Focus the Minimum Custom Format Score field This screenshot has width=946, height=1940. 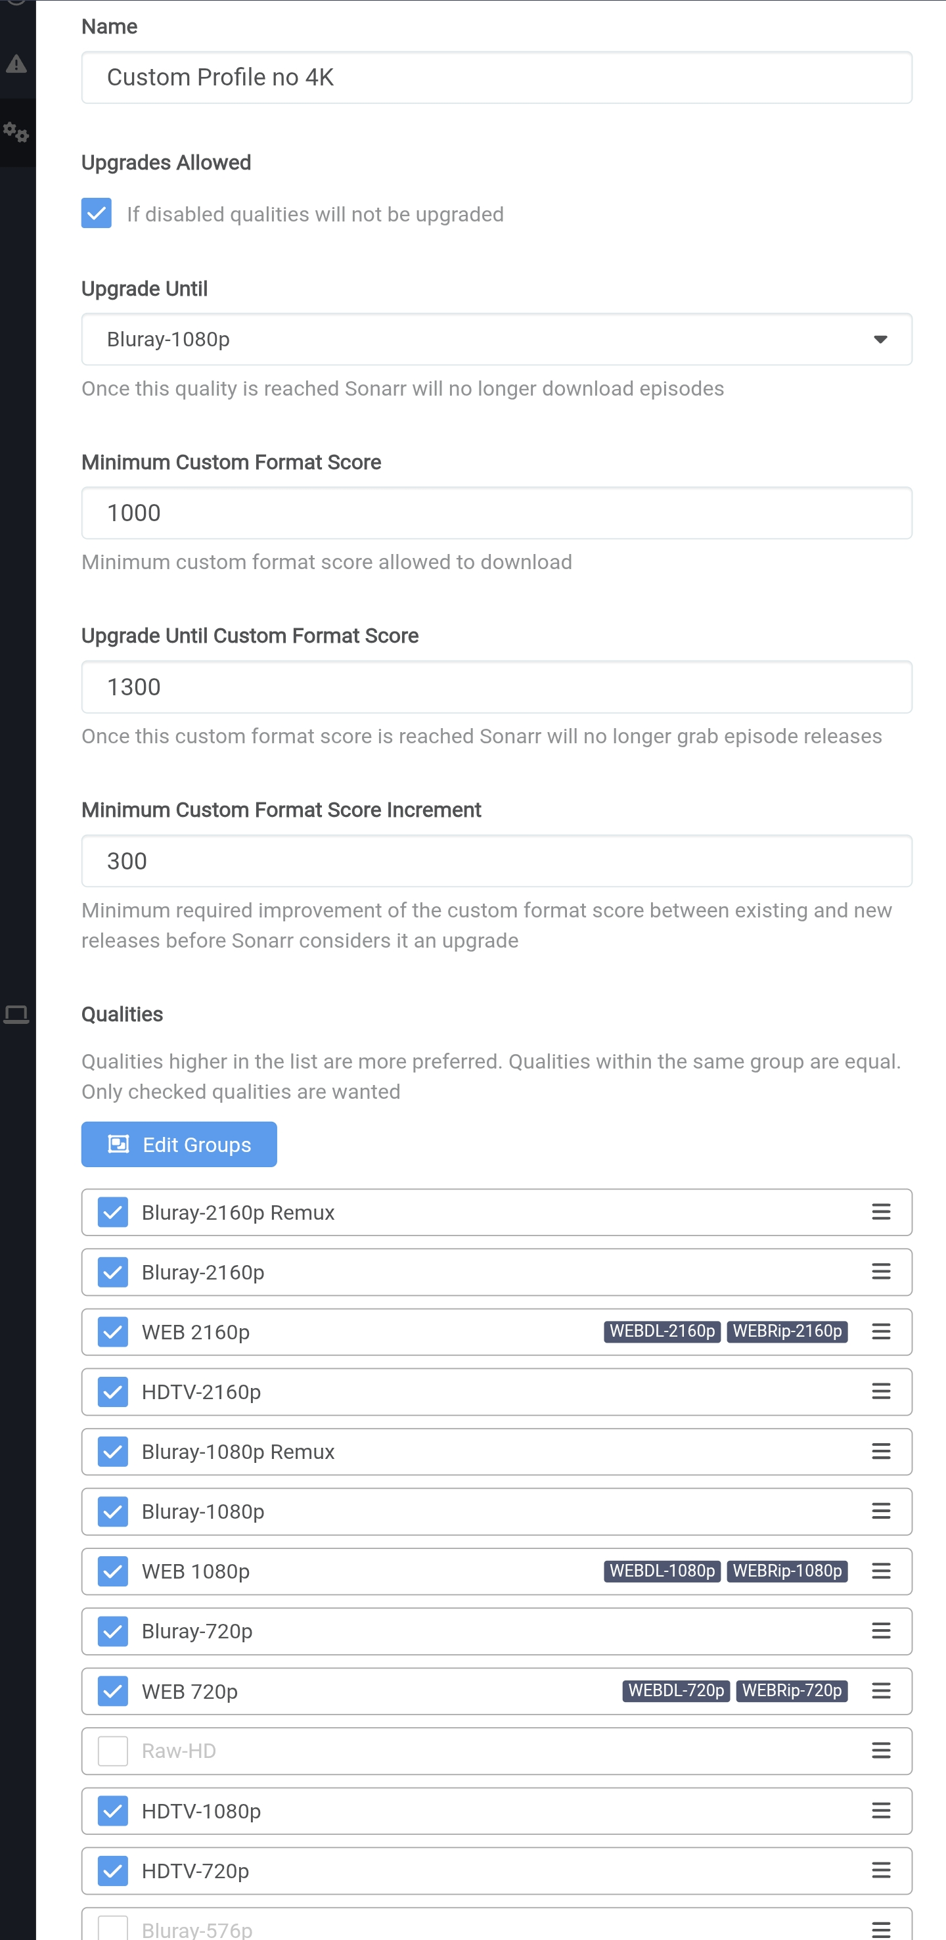coord(497,513)
